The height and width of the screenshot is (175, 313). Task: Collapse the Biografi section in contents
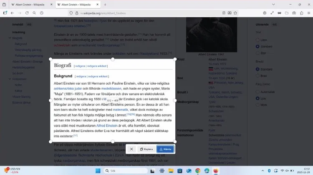[x=9, y=38]
